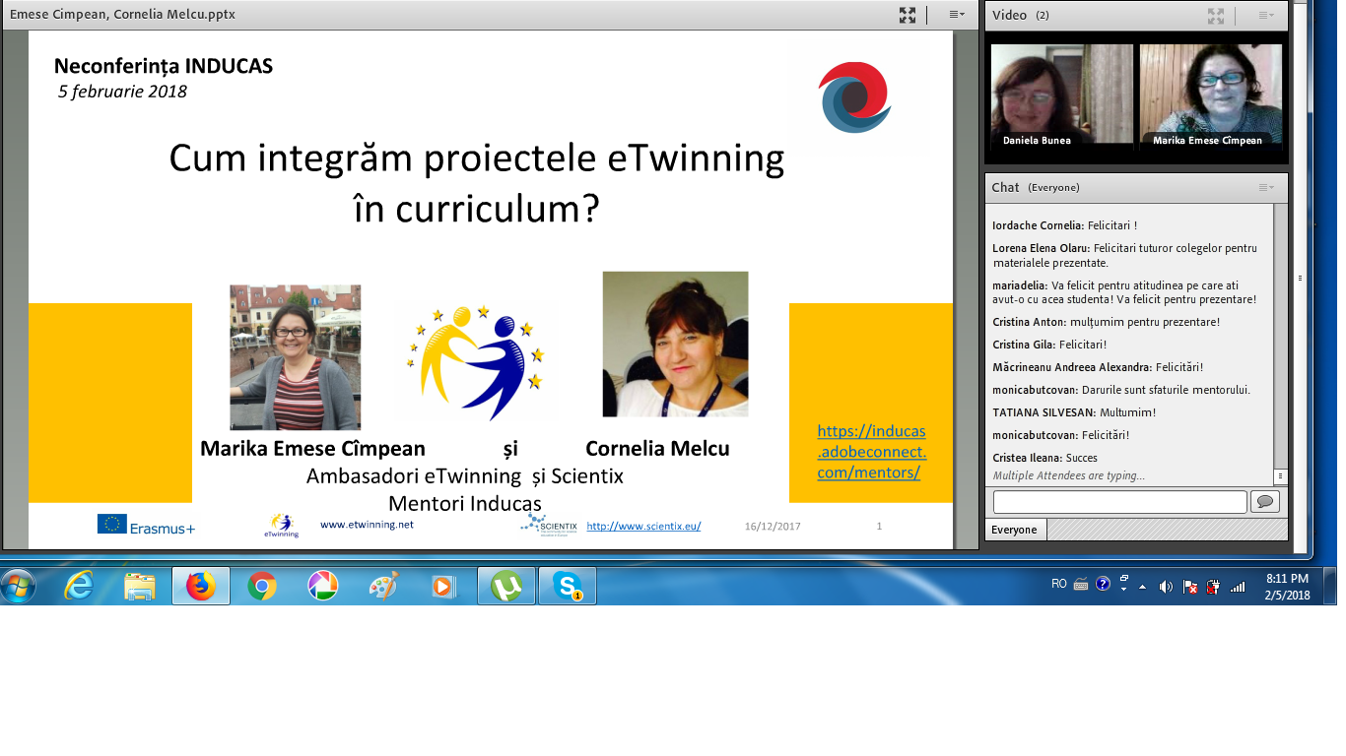Launch Internet Explorer from the taskbar

click(x=79, y=587)
